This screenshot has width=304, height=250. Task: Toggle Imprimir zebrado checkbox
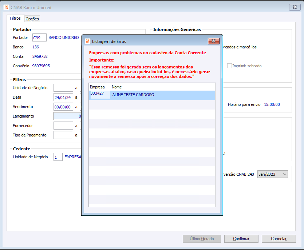[229, 66]
